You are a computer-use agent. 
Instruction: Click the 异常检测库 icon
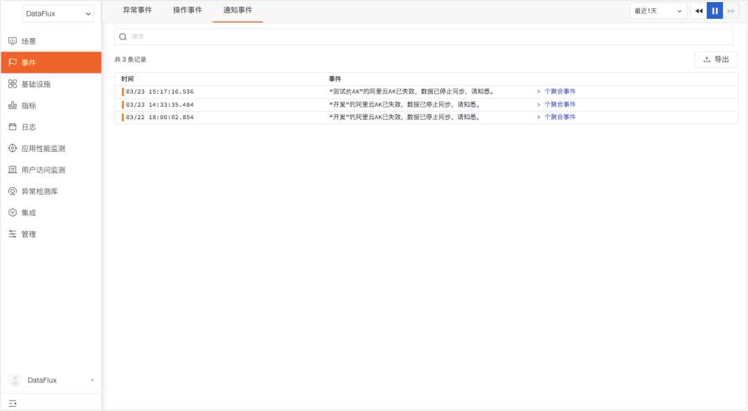[12, 191]
